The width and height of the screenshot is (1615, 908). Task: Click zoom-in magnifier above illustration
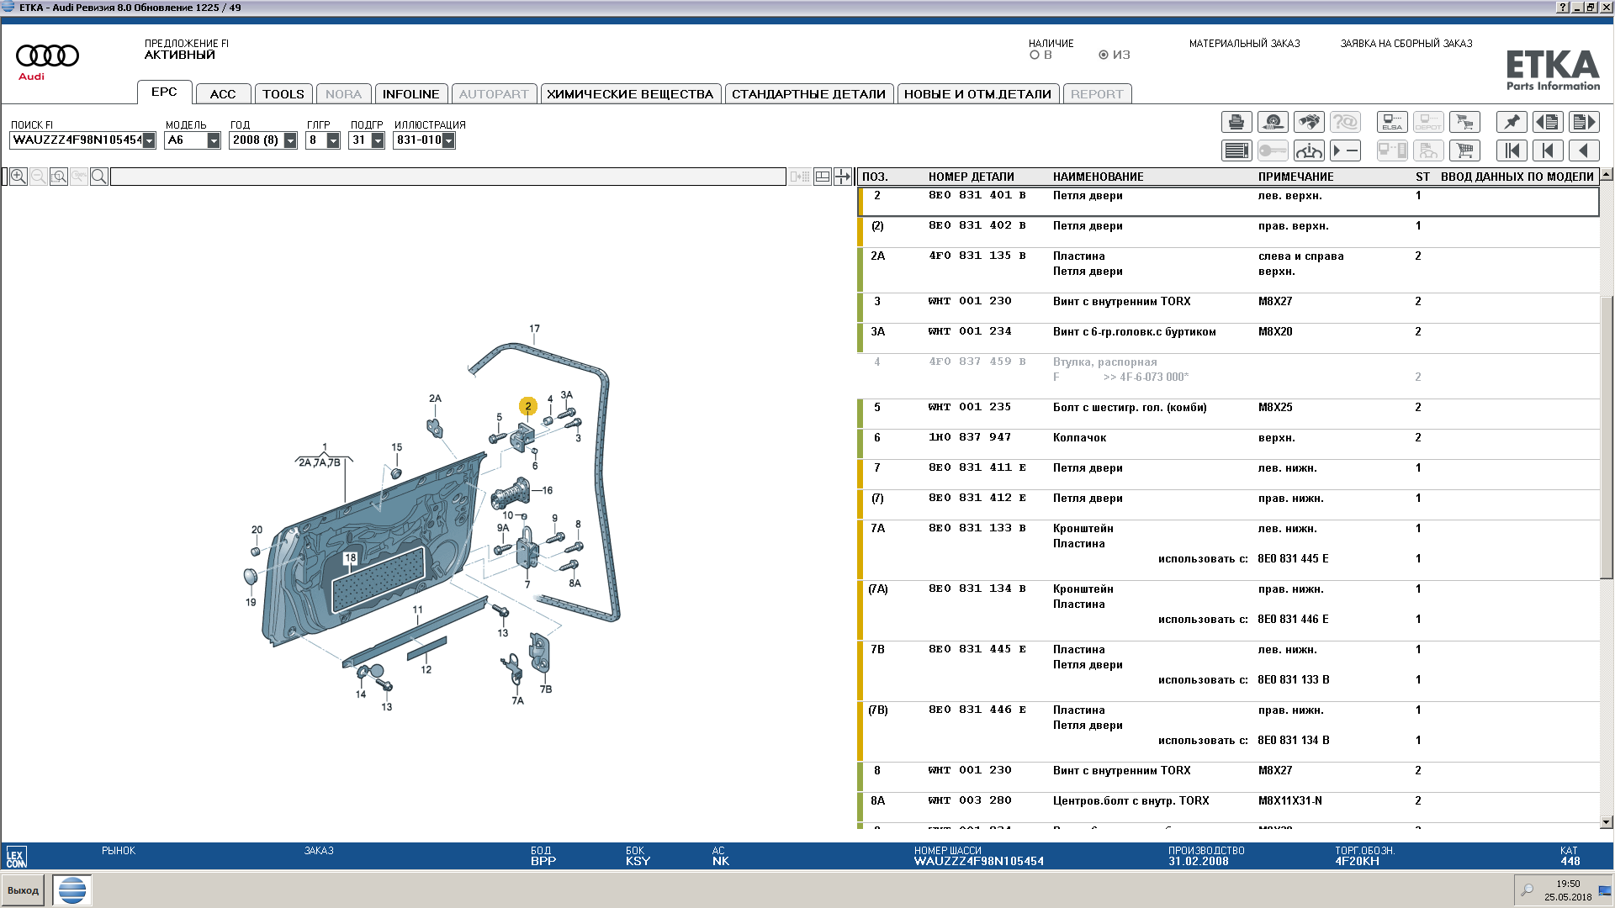[x=18, y=177]
